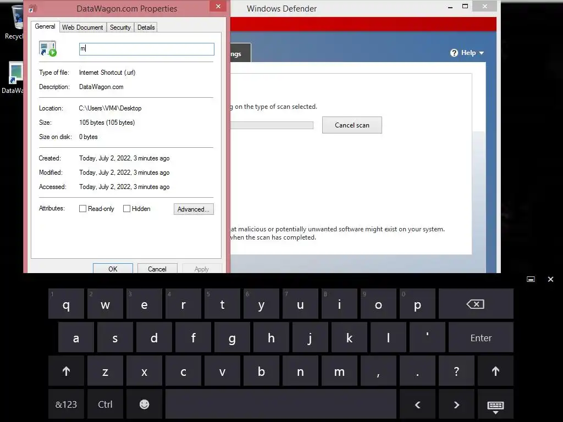Tap the &123 symbols key

point(66,404)
